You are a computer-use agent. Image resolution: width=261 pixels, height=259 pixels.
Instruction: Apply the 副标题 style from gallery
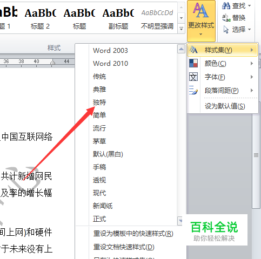pyautogui.click(x=118, y=18)
